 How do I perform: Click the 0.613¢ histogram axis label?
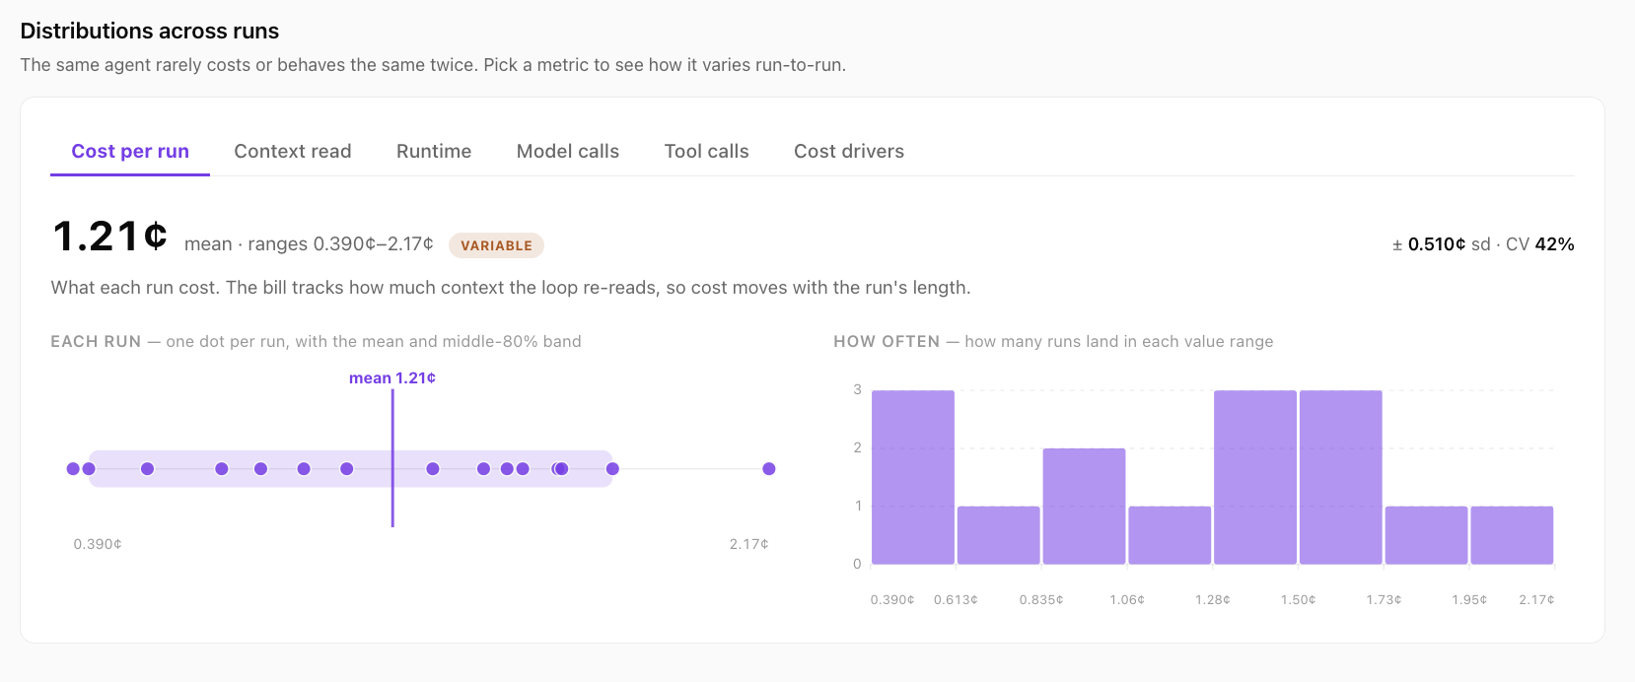tap(956, 599)
